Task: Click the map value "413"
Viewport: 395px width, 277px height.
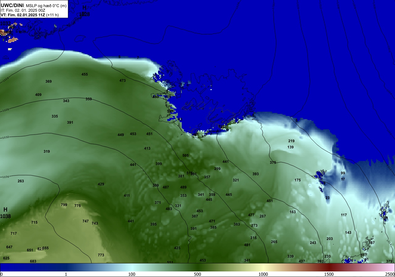Action: (147, 148)
